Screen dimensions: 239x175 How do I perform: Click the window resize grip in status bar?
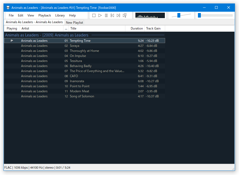(x=233, y=169)
